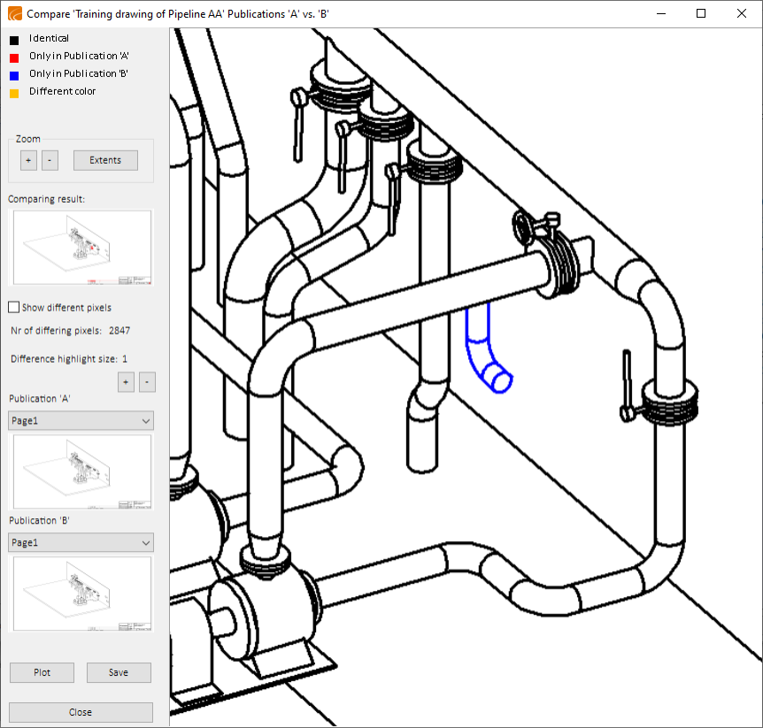
Task: Increase the difference highlight size
Action: pos(126,381)
